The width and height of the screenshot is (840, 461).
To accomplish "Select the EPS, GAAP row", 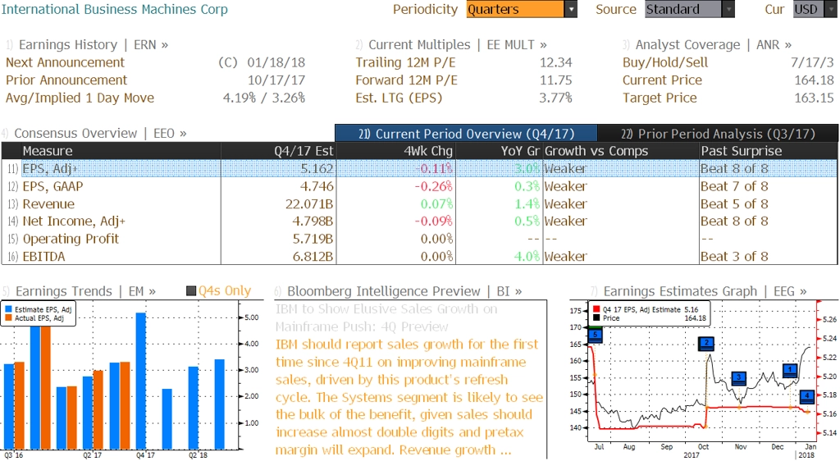I will click(419, 186).
